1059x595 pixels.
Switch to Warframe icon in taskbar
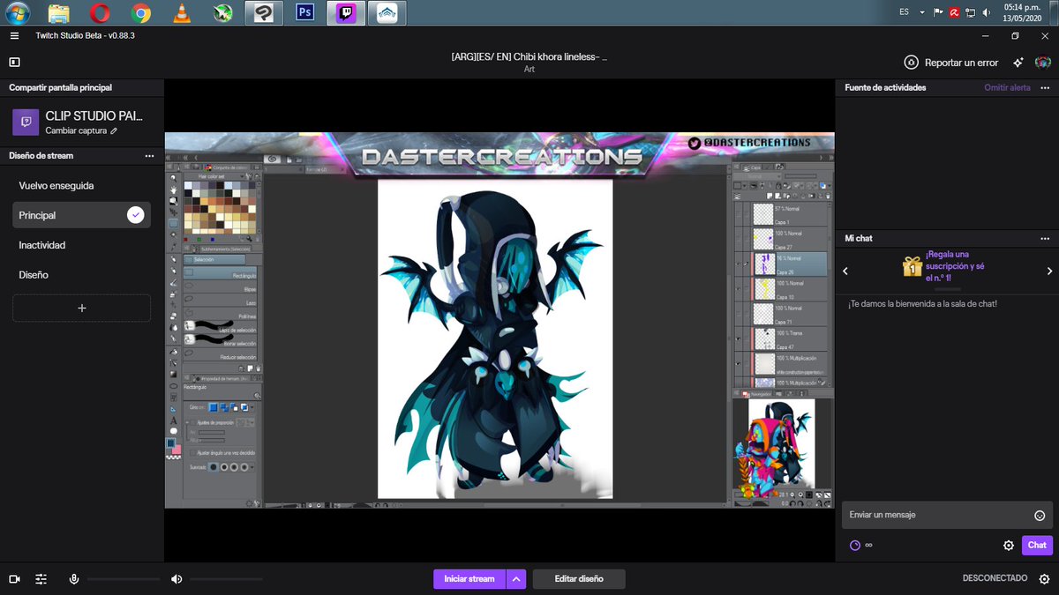(387, 12)
